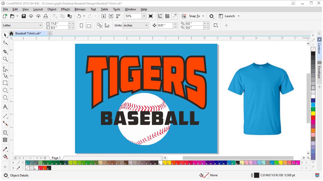Screen dimensions: 323x181
Task: Save the document with floppy icon
Action: click(23, 16)
